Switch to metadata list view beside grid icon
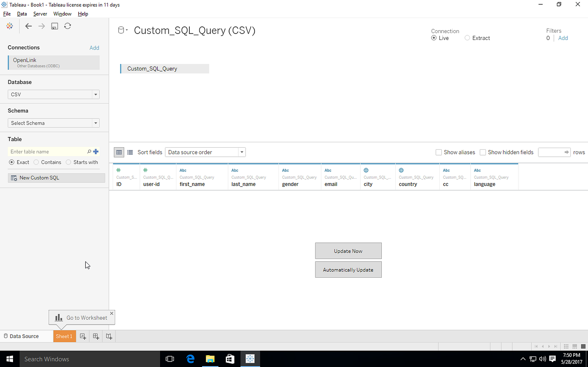This screenshot has width=588, height=367. click(x=130, y=152)
